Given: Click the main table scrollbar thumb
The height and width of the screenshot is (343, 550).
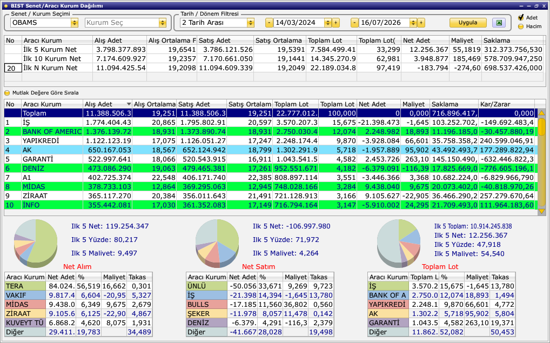Looking at the screenshot, I should [541, 126].
